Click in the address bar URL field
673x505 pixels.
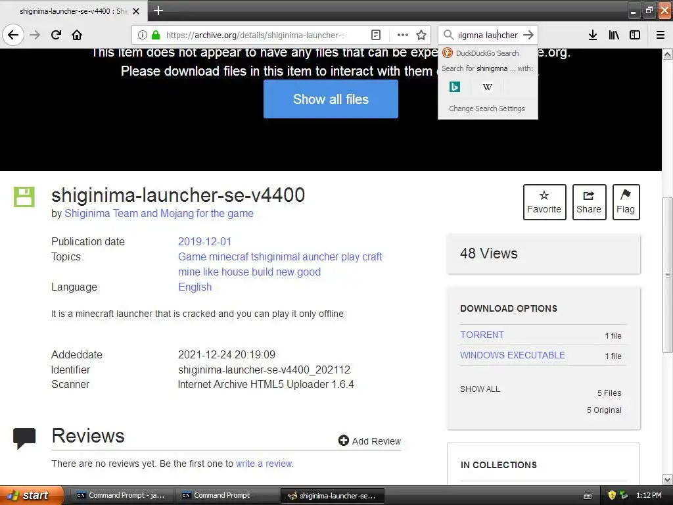pyautogui.click(x=256, y=35)
